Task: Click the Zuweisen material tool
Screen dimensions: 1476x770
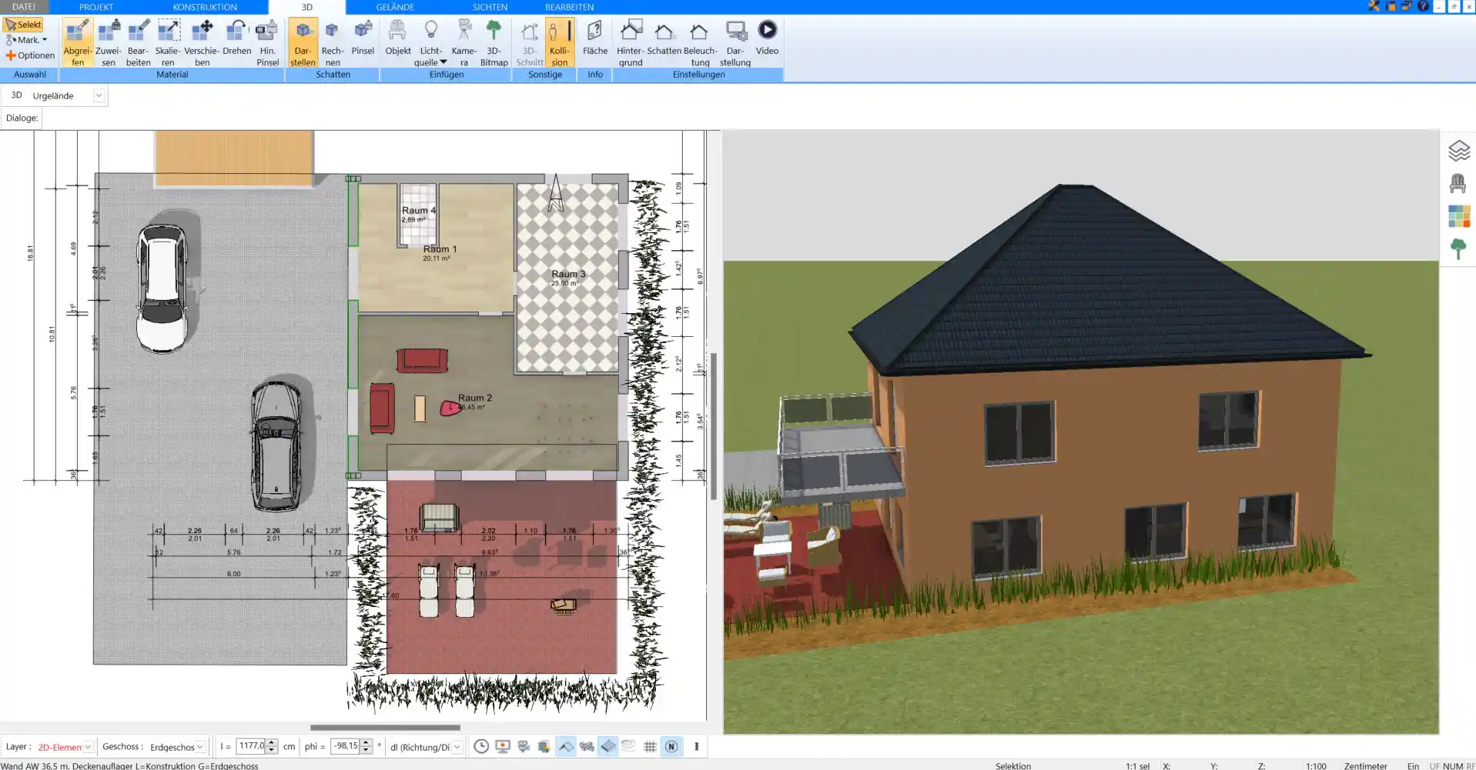Action: pyautogui.click(x=109, y=43)
